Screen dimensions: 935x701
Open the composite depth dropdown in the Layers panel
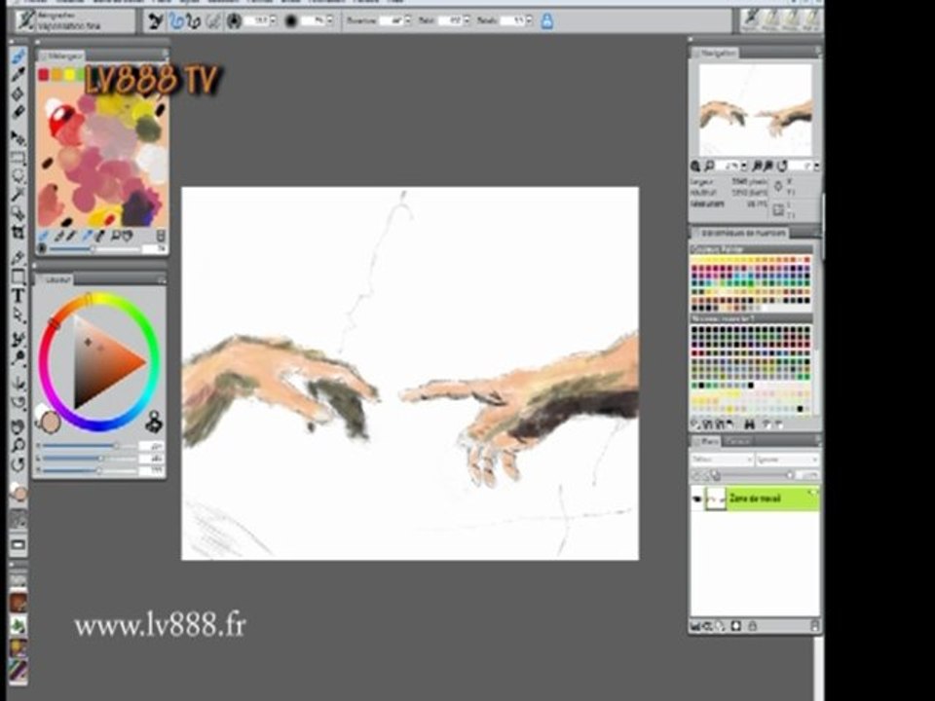[x=787, y=460]
